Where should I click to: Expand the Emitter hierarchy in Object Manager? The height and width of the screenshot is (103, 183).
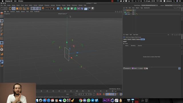(x=124, y=12)
